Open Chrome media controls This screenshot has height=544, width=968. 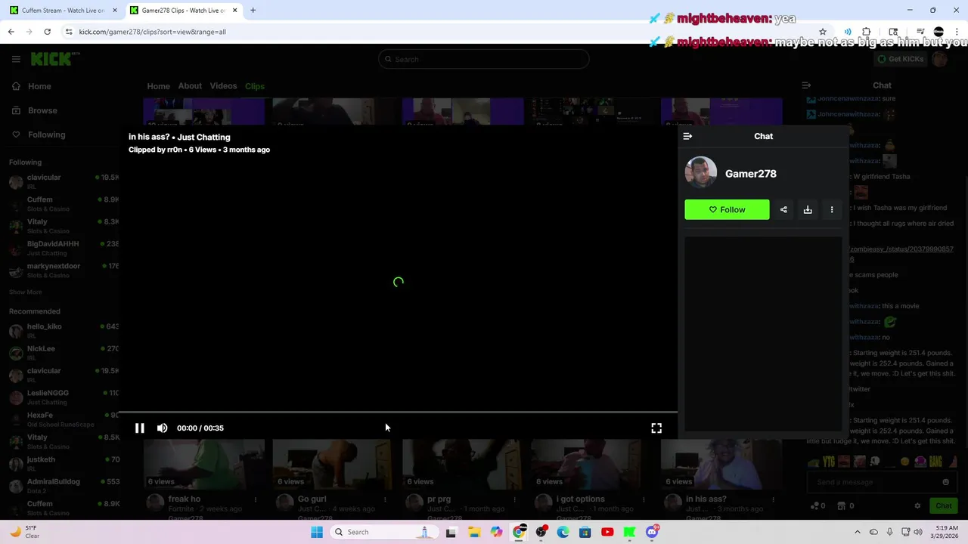click(x=920, y=32)
